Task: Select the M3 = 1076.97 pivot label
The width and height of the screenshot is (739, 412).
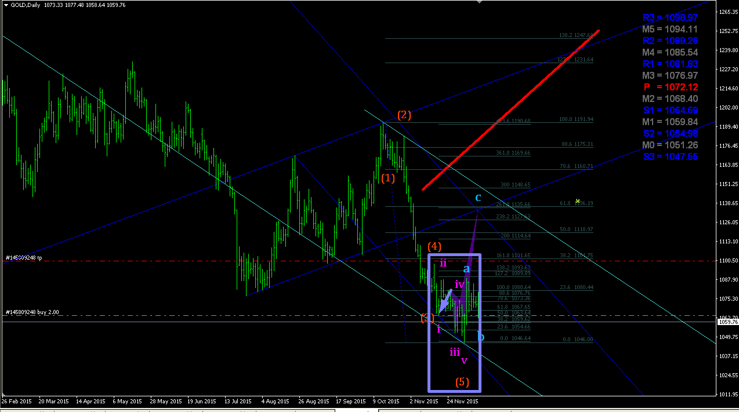Action: point(670,76)
